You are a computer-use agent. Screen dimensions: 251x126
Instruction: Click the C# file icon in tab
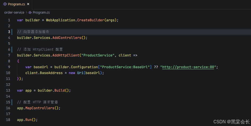(x=5, y=4)
